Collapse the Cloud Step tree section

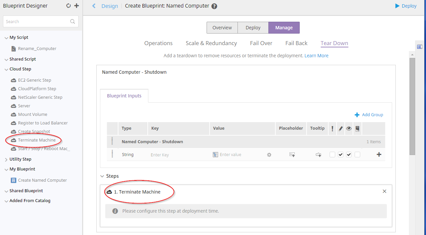[6, 69]
